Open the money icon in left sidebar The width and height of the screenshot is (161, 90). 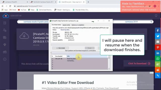(x=5, y=52)
